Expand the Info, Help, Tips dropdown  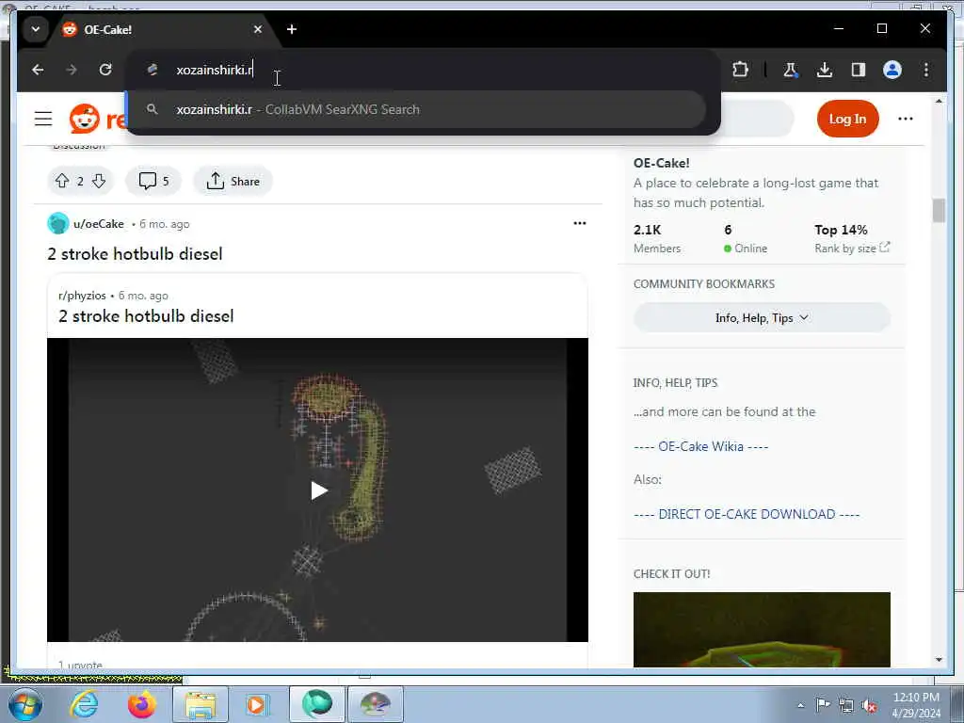coord(762,318)
